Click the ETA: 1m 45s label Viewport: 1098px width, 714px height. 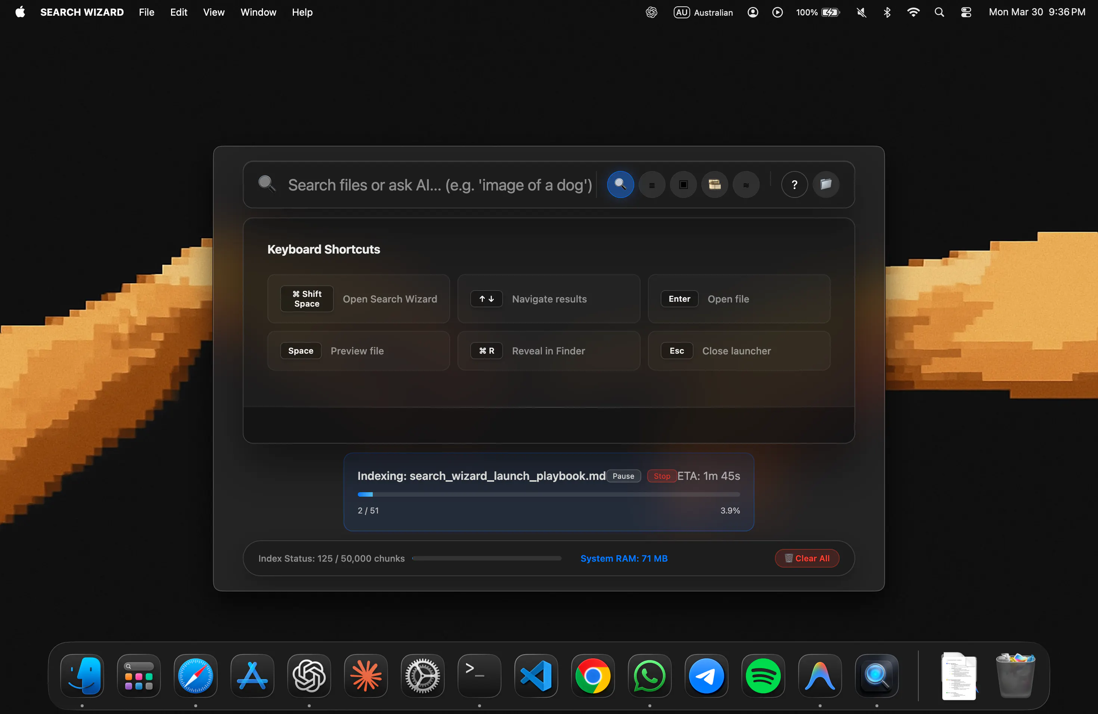tap(708, 476)
